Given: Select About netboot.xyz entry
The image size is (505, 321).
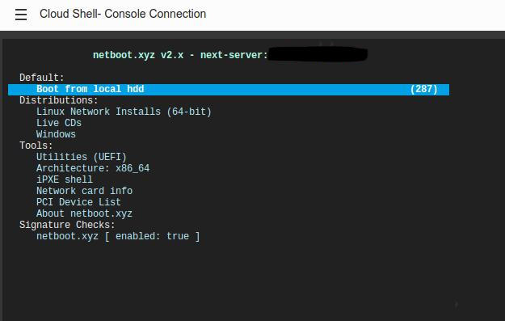Looking at the screenshot, I should tap(84, 213).
